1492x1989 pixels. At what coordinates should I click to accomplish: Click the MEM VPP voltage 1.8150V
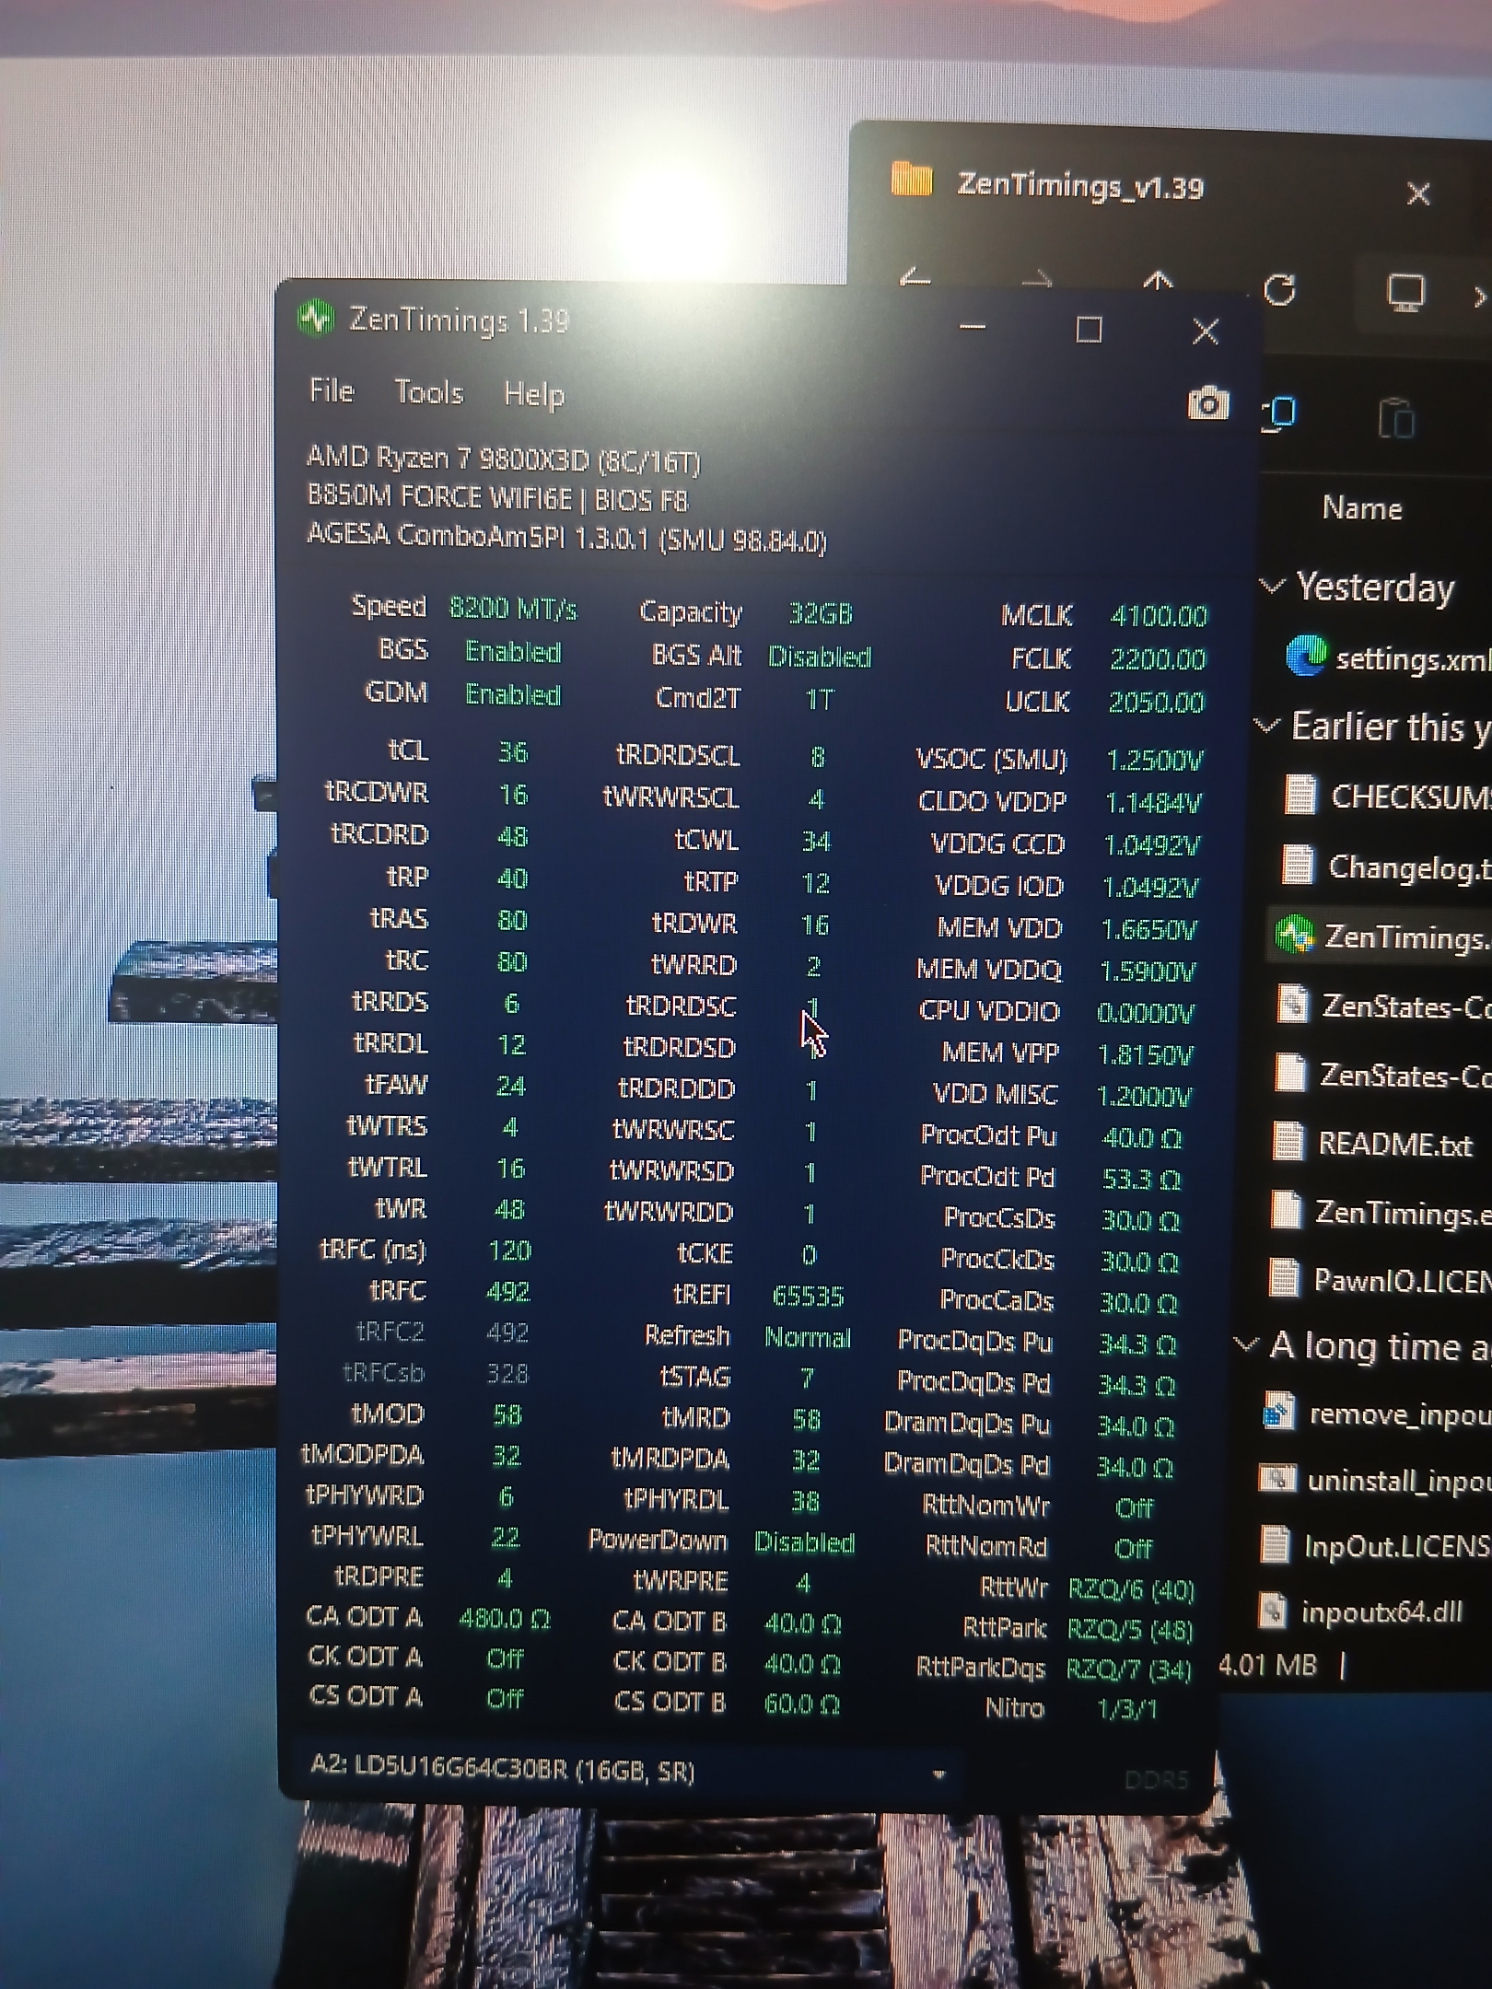tap(1145, 1054)
